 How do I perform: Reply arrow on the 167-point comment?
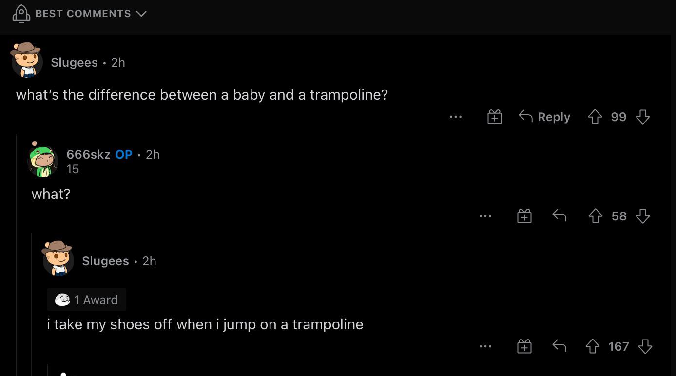pos(559,346)
